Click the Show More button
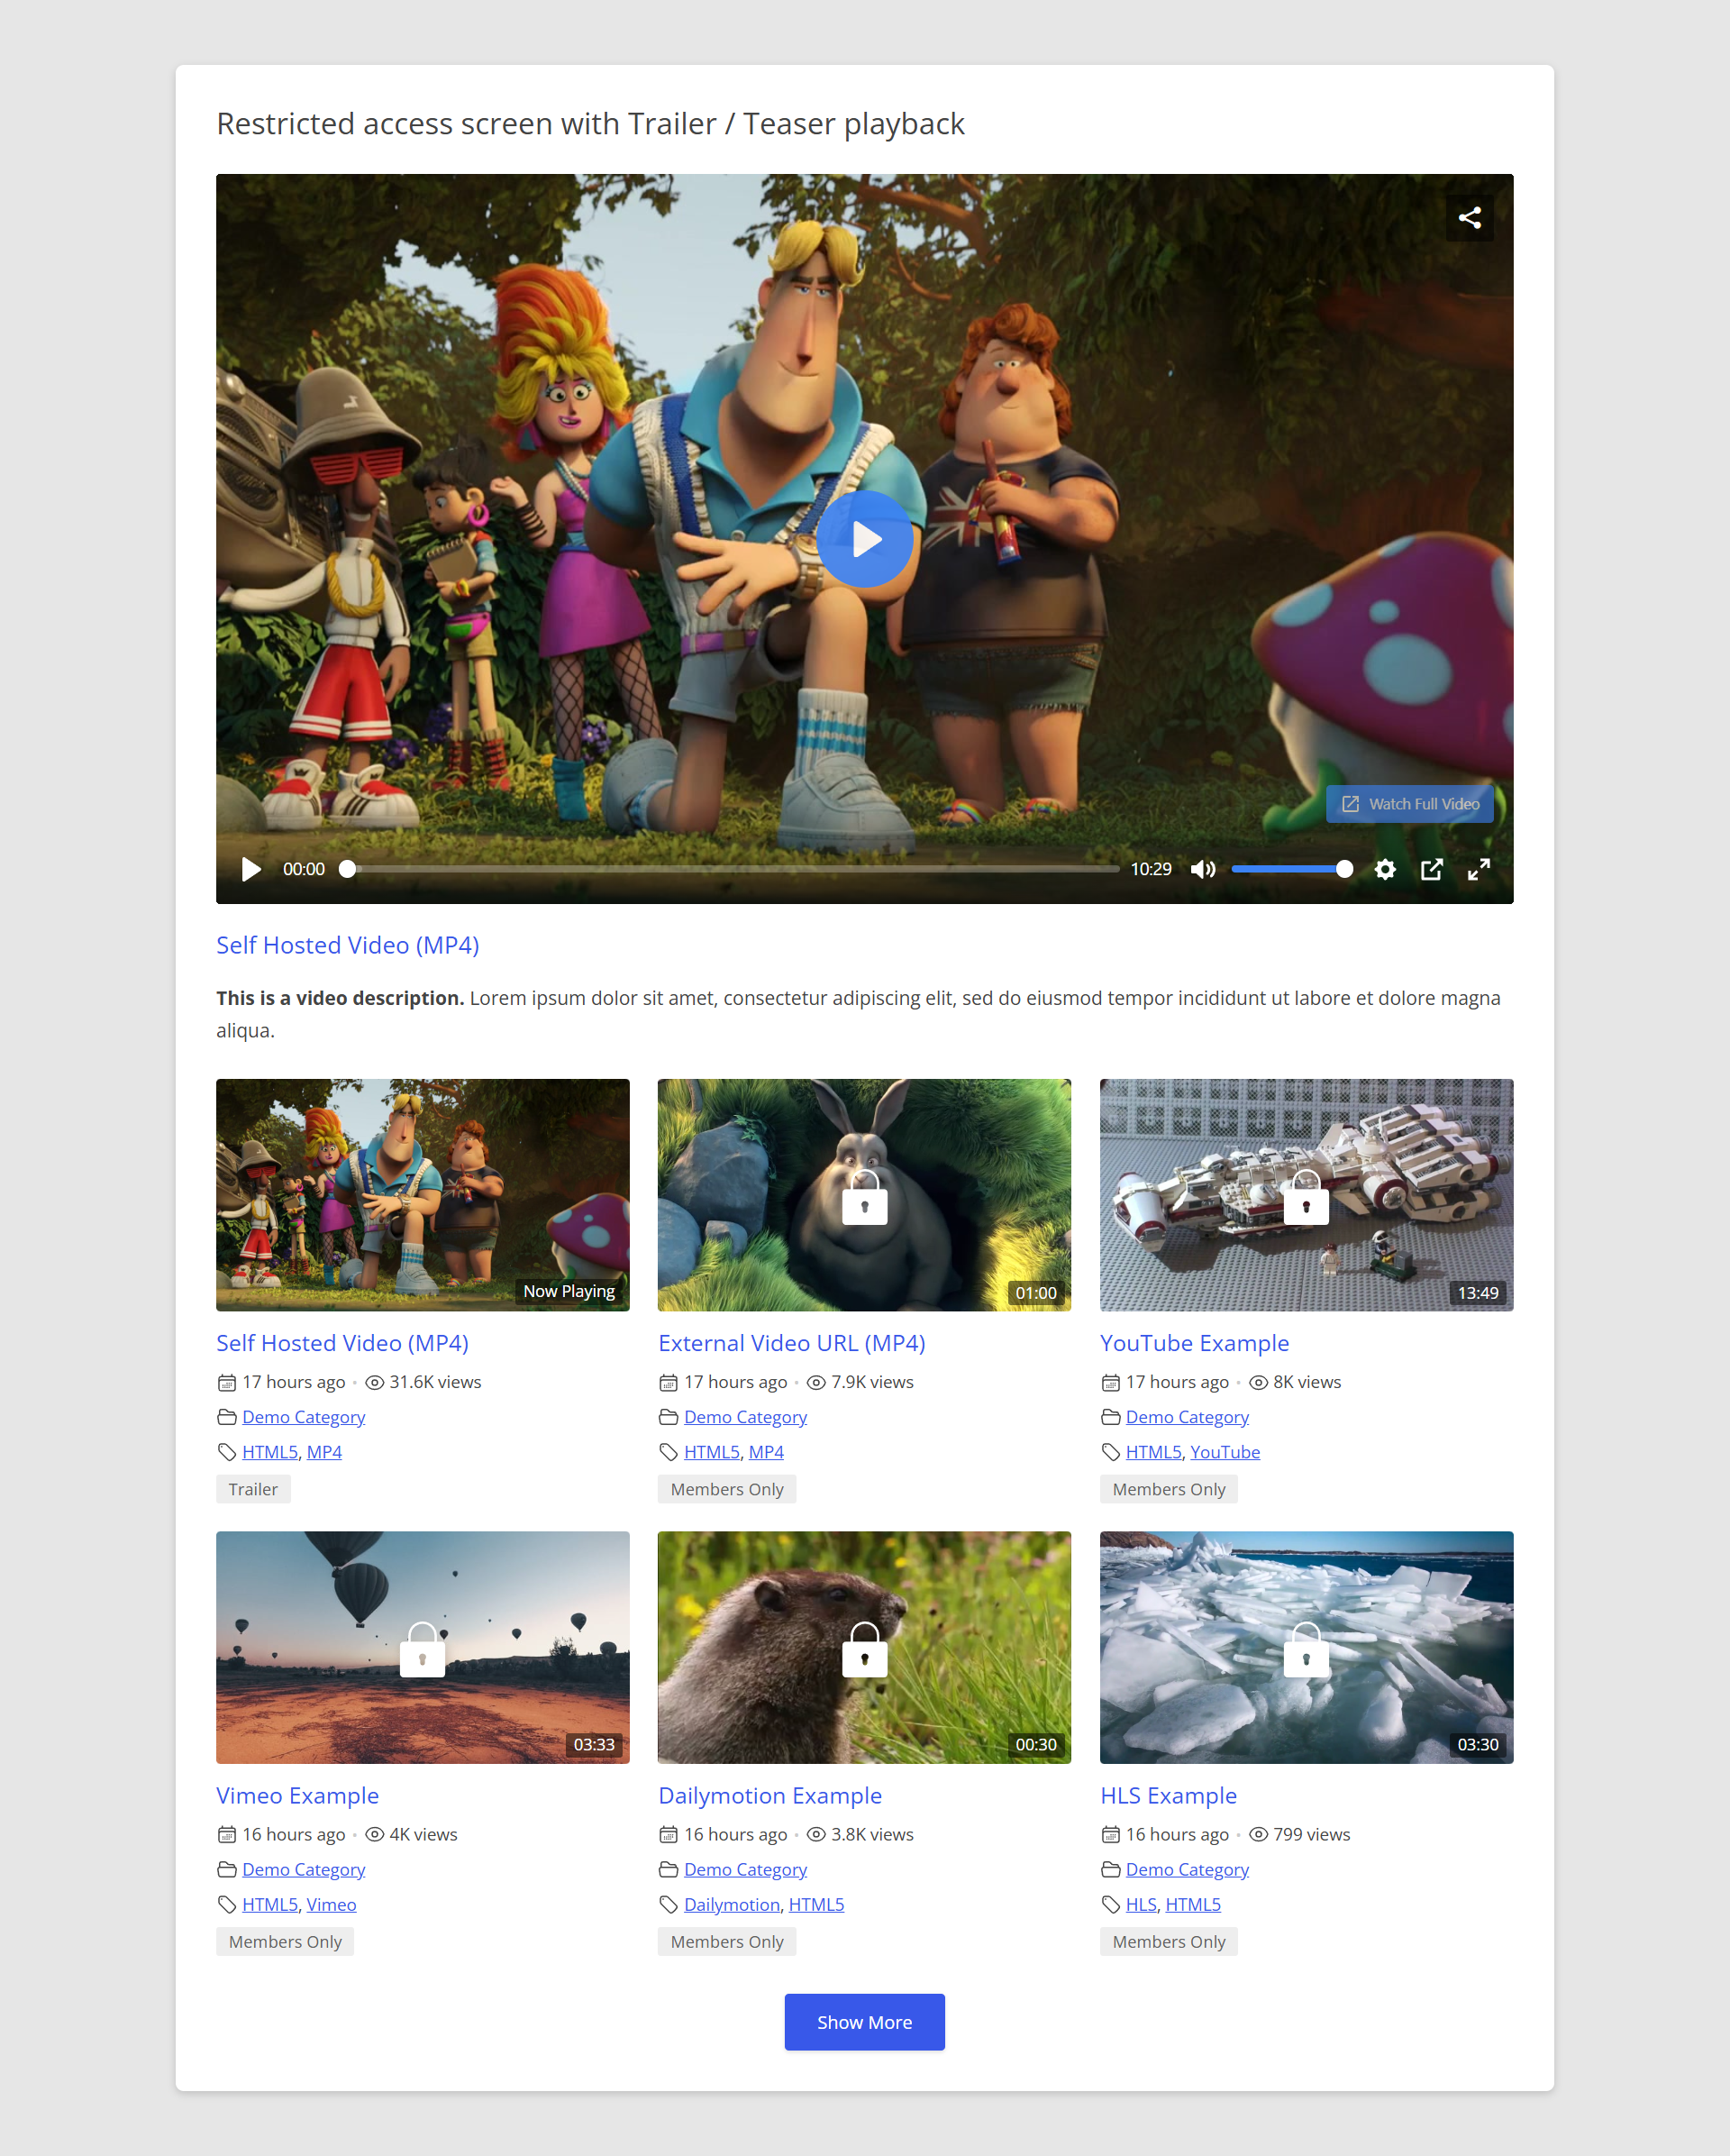The width and height of the screenshot is (1730, 2156). (x=864, y=2022)
